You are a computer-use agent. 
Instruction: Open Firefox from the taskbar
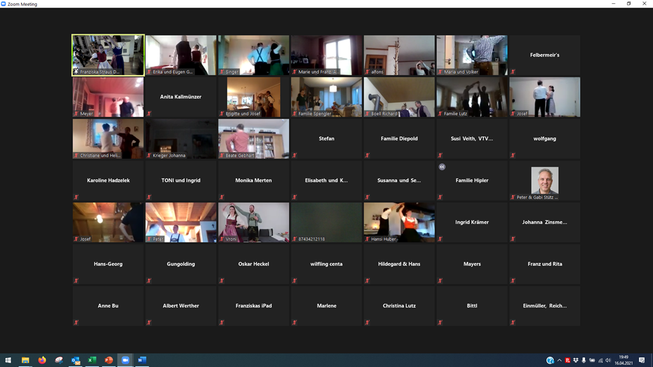click(x=42, y=360)
